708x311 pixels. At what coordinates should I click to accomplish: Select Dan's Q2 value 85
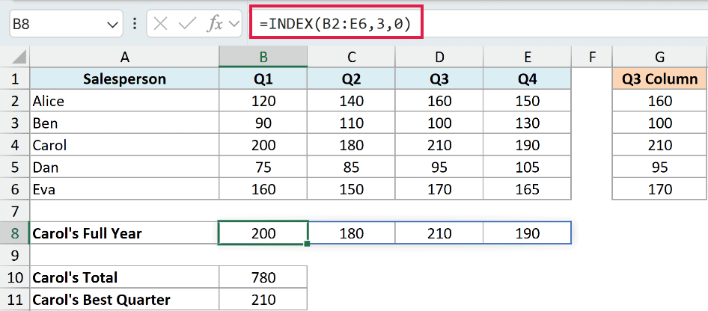click(351, 167)
